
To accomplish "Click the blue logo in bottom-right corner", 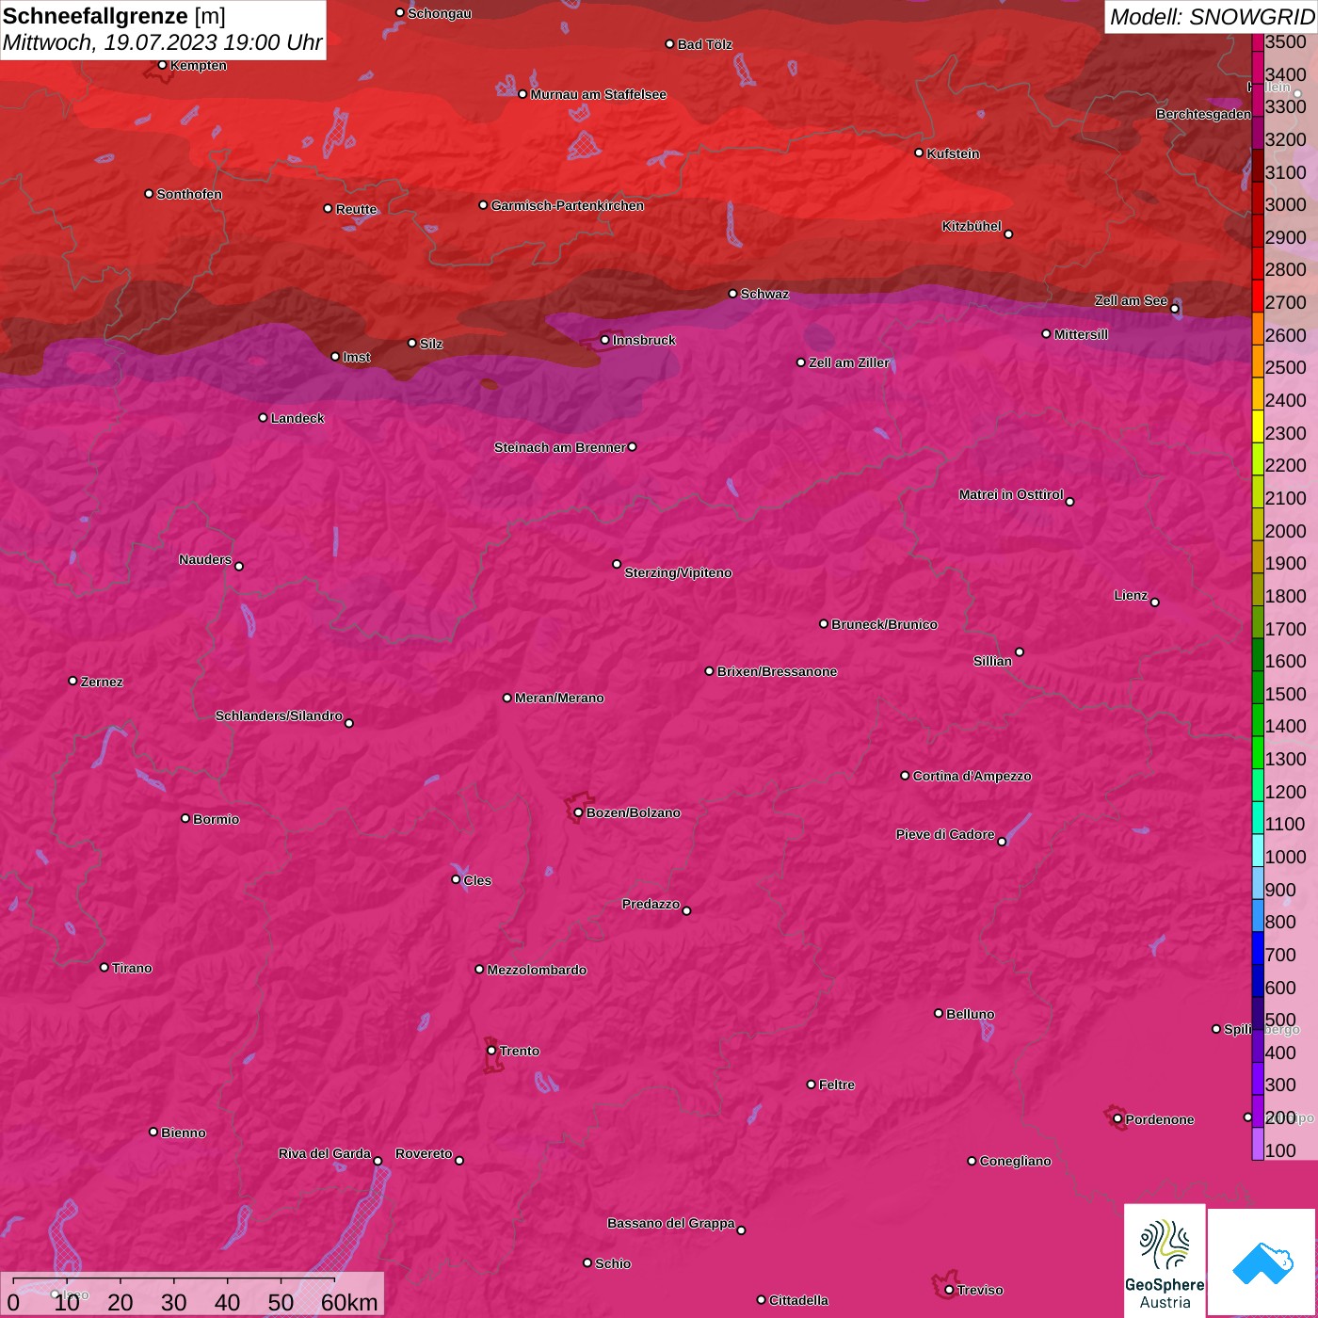I will click(x=1262, y=1262).
